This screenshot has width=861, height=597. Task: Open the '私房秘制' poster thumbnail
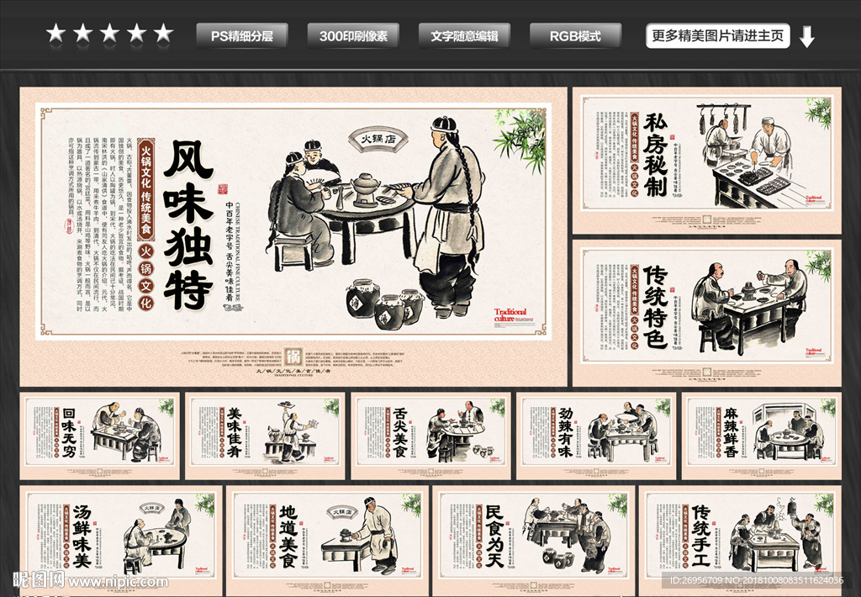coord(706,161)
